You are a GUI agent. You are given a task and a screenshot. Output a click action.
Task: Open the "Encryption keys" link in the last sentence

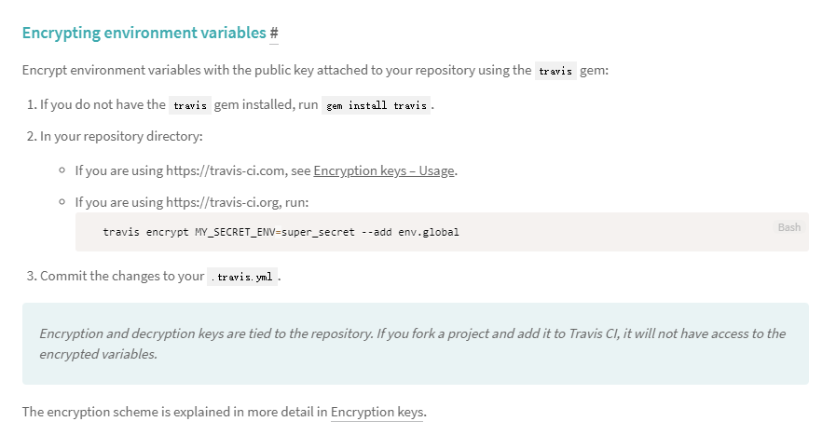[x=377, y=412]
